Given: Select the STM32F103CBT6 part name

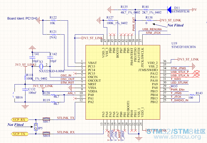Looking at the screenshot, I should pyautogui.click(x=184, y=47).
